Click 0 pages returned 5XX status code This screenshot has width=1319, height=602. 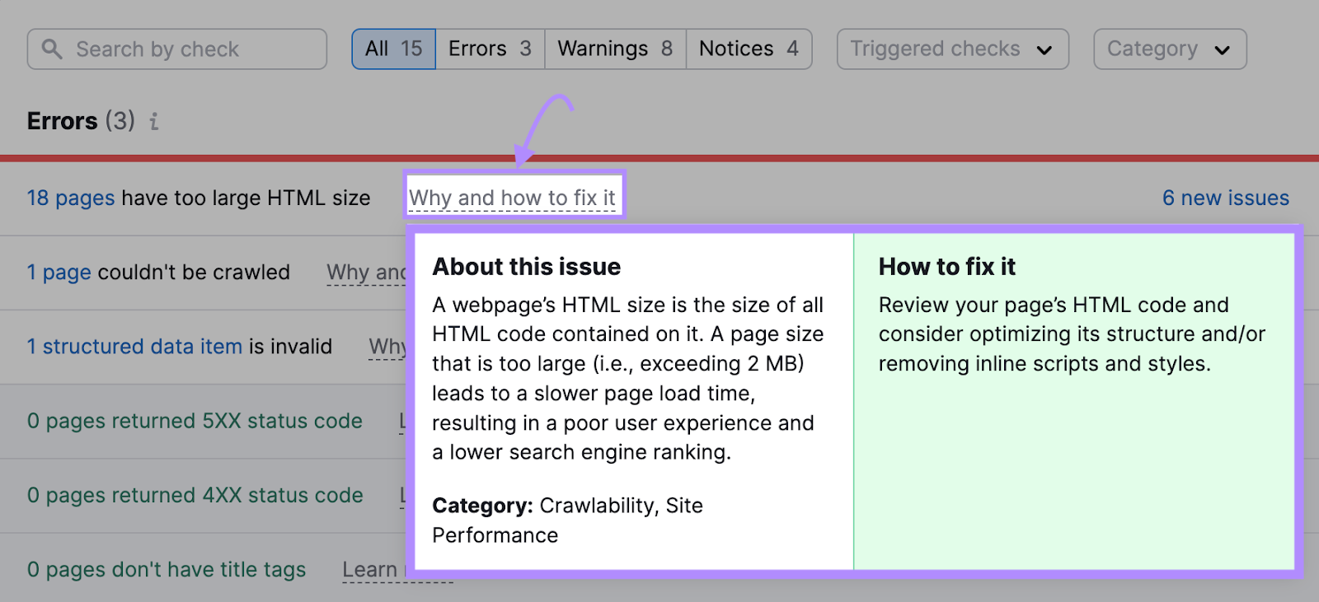click(195, 421)
